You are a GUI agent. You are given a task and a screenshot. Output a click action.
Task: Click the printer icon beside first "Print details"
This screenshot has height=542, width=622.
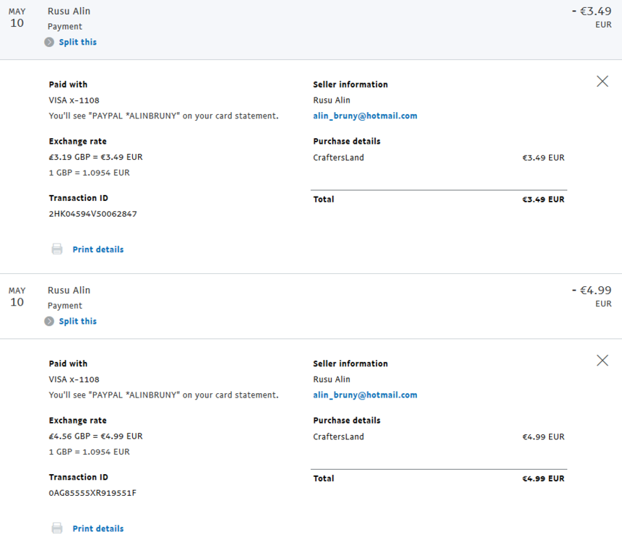[57, 249]
